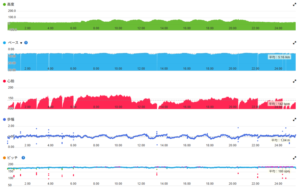Click the 12.00 mark on the 心拍 chart

click(x=141, y=107)
